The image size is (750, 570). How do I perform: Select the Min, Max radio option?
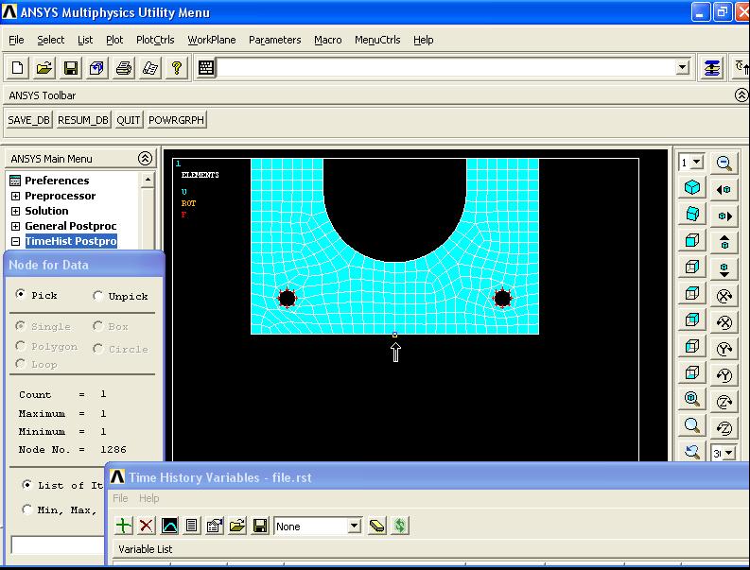click(26, 510)
